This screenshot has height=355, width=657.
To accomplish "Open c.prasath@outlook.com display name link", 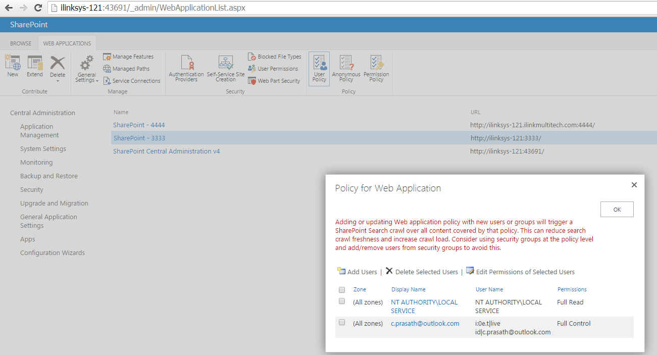I will point(425,323).
